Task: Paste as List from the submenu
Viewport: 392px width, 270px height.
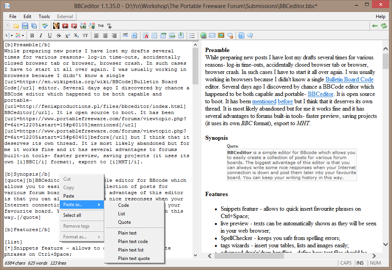Action: [135, 214]
